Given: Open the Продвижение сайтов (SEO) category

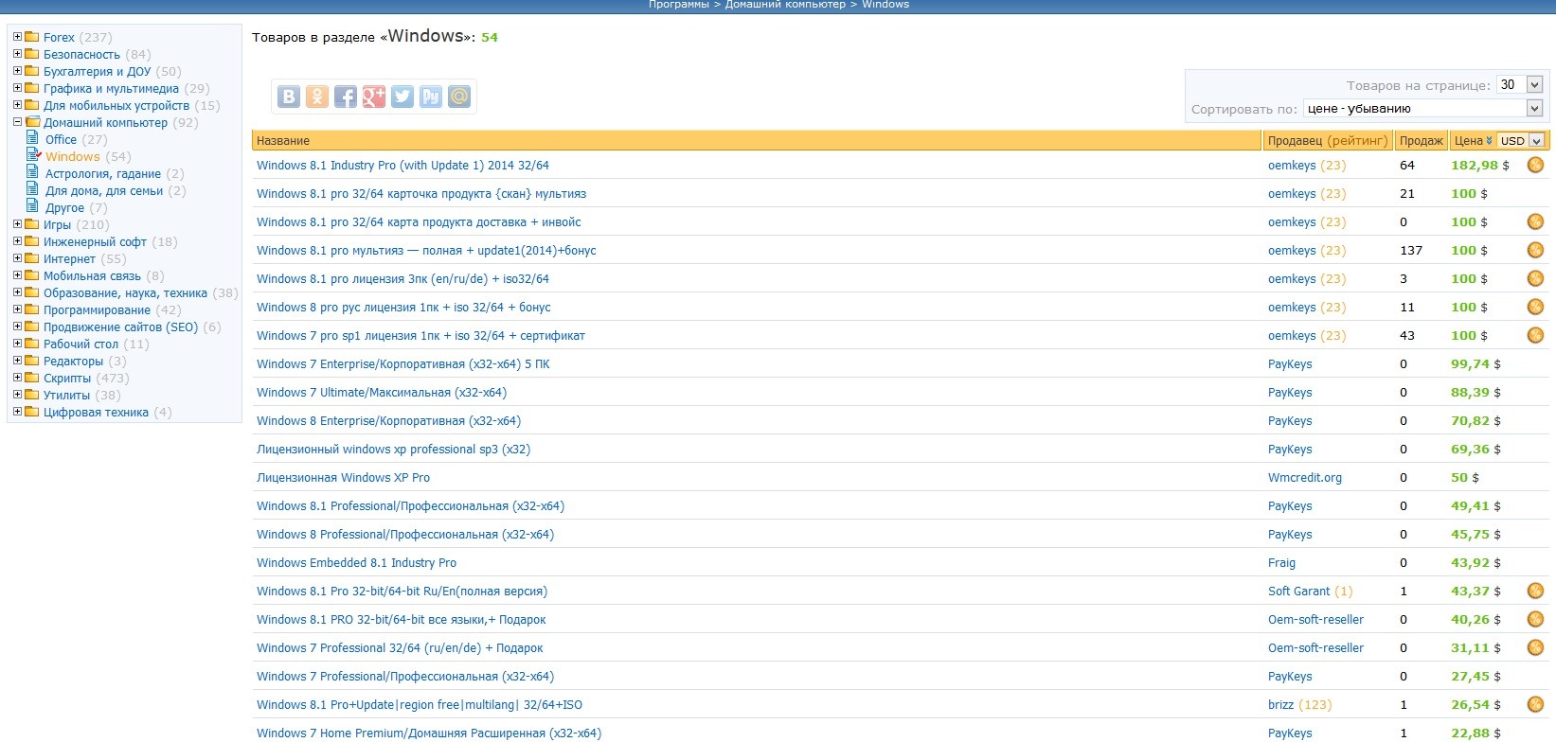Looking at the screenshot, I should coord(120,327).
